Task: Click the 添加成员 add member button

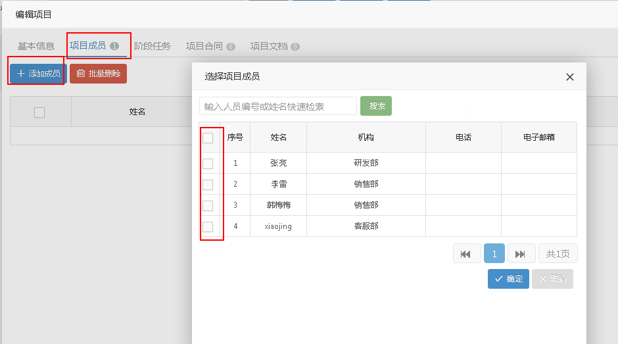Action: point(38,74)
